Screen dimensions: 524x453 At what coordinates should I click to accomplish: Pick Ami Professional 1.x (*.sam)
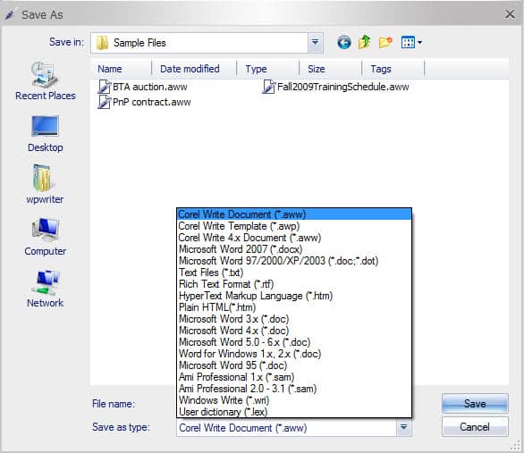294,377
